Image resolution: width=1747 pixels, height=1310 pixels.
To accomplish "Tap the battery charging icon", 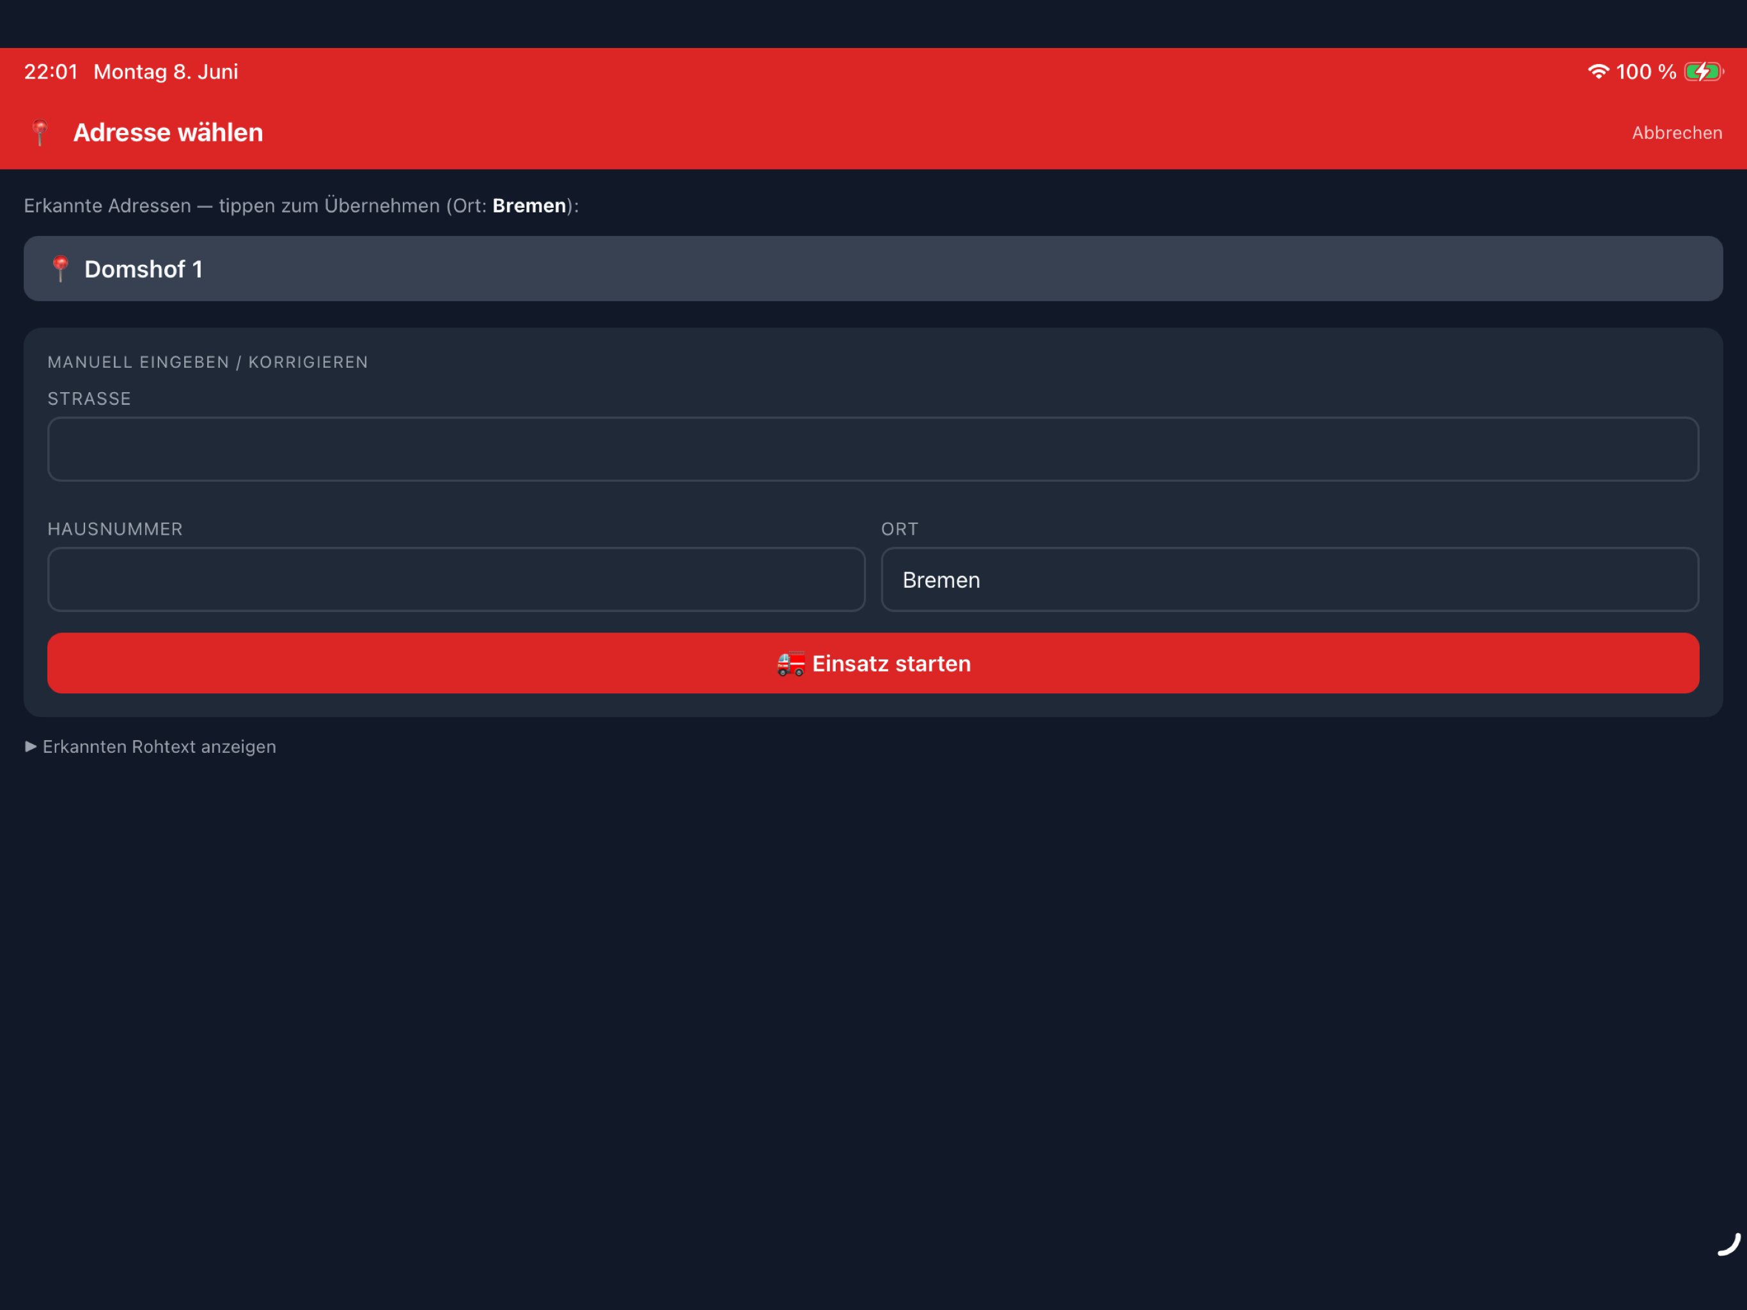I will coord(1704,71).
